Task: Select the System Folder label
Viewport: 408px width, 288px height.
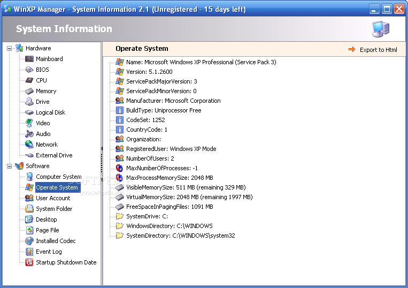Action: click(54, 209)
